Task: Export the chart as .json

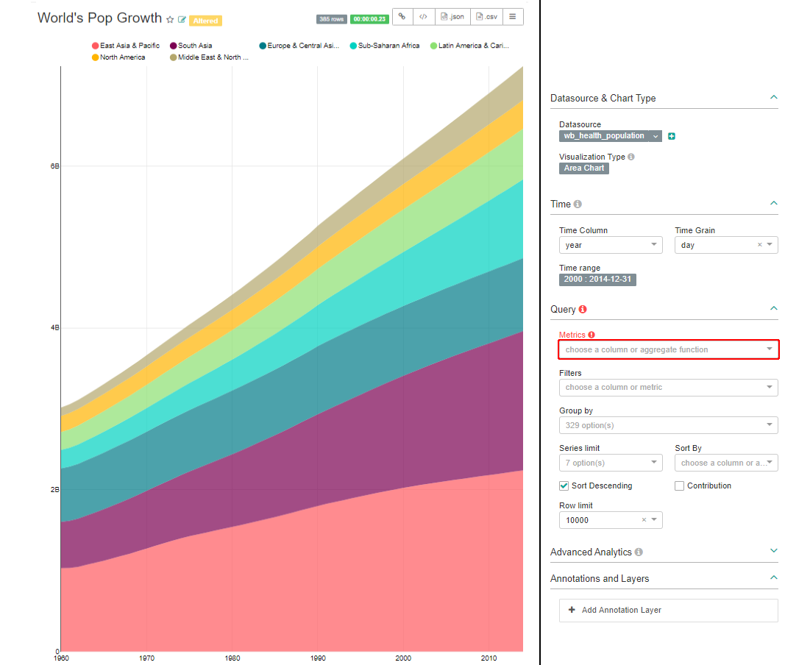Action: [x=452, y=17]
